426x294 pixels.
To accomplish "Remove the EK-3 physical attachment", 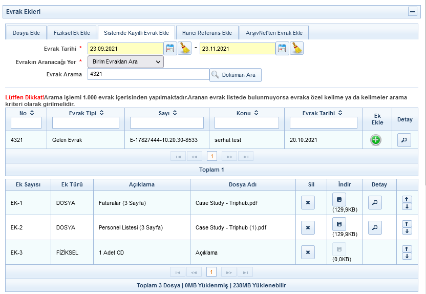I will coord(308,252).
